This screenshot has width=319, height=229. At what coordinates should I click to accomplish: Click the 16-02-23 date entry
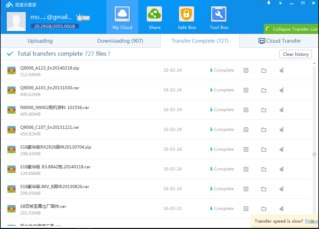[173, 209]
